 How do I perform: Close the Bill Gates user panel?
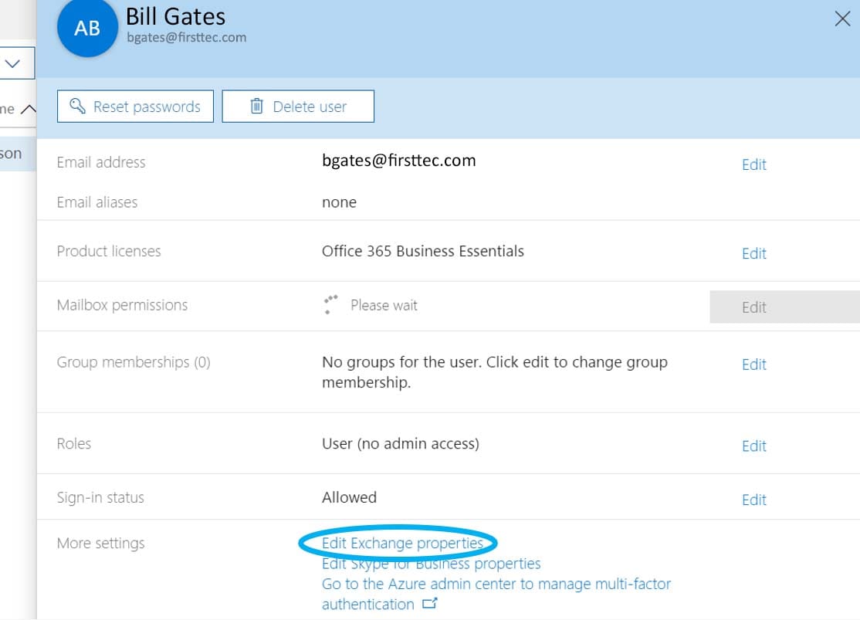tap(842, 19)
